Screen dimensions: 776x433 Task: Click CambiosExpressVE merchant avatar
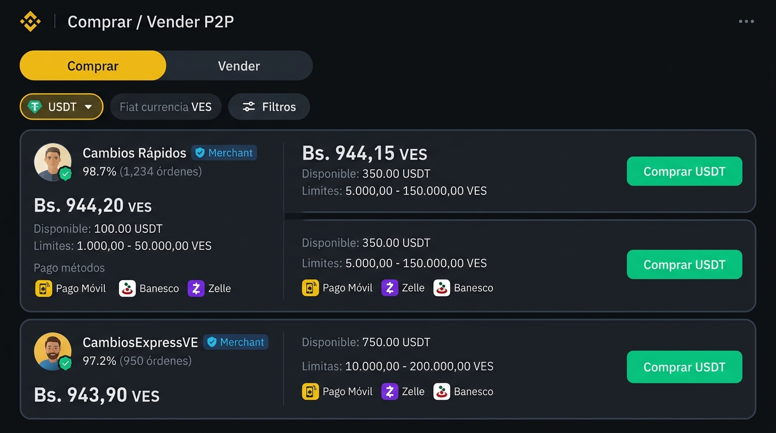[x=53, y=351]
